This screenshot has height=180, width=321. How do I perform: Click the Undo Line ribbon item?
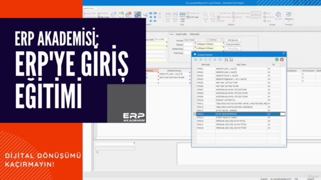193,13
